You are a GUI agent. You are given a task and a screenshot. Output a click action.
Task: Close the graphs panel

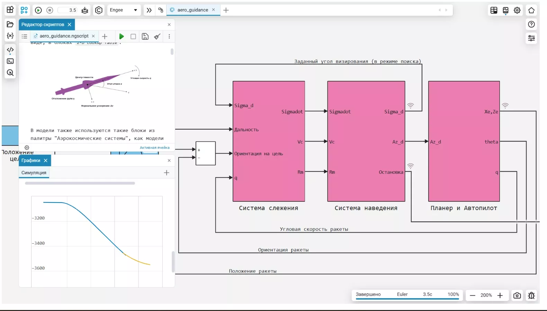[169, 160]
